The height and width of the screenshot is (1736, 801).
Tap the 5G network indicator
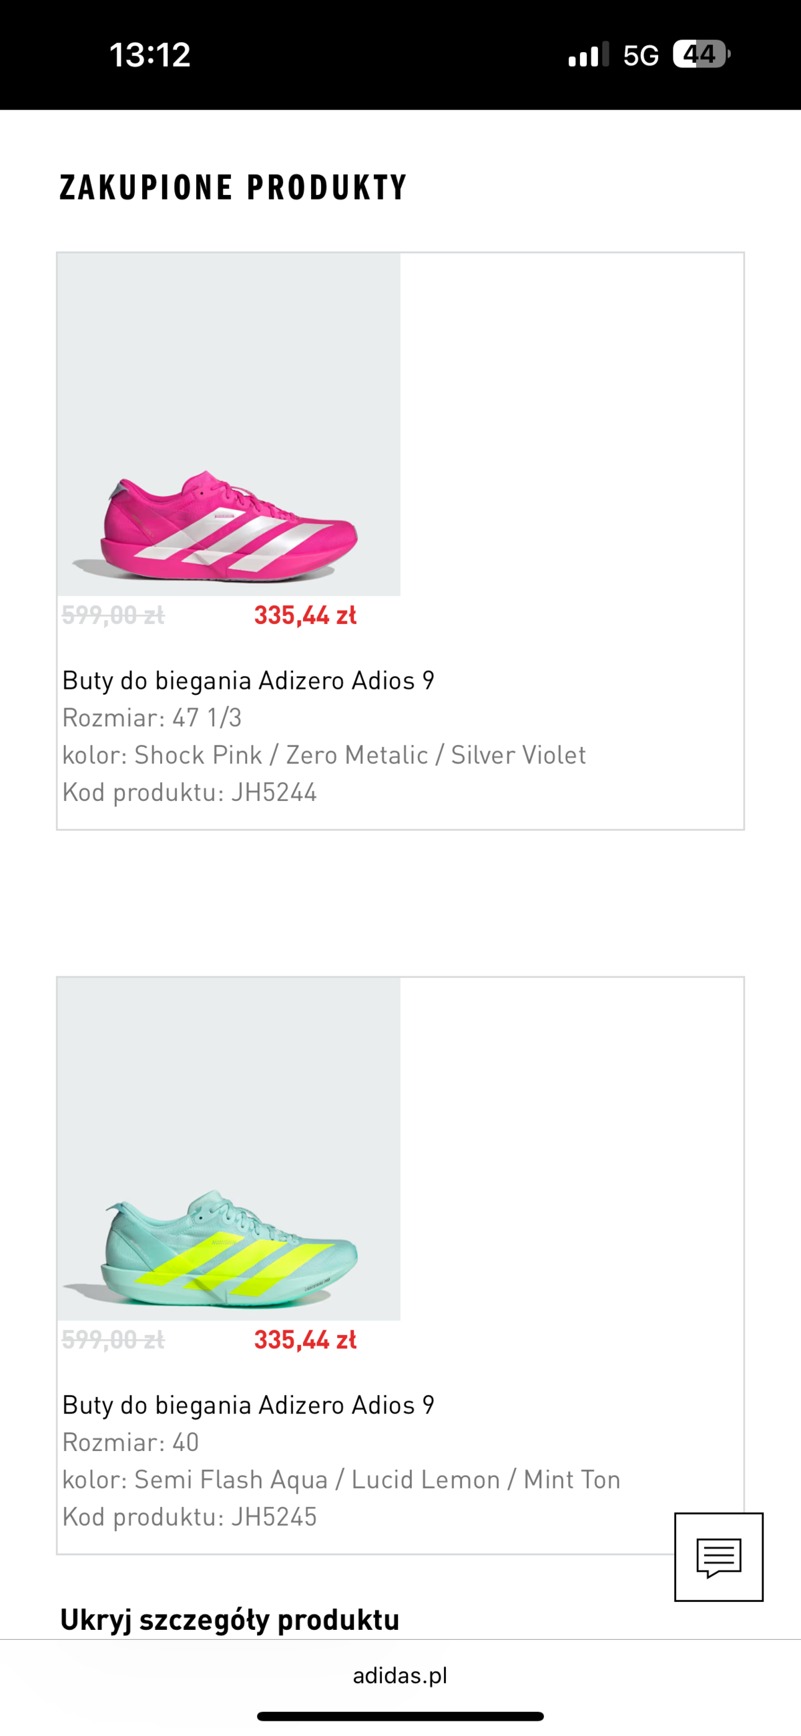click(641, 55)
